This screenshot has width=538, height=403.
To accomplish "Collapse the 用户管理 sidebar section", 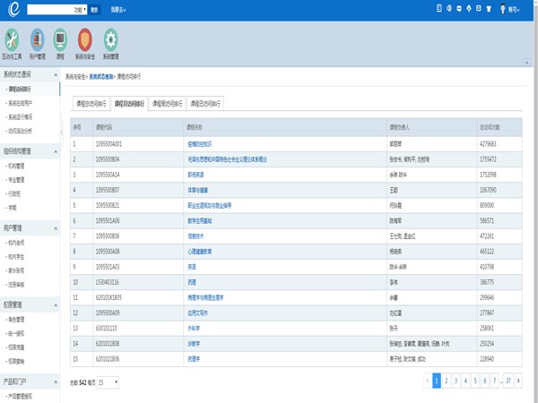I will click(x=55, y=228).
